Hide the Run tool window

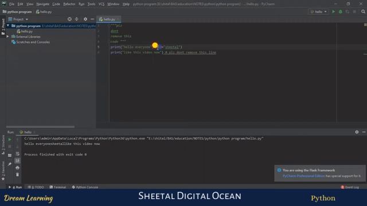(364, 132)
